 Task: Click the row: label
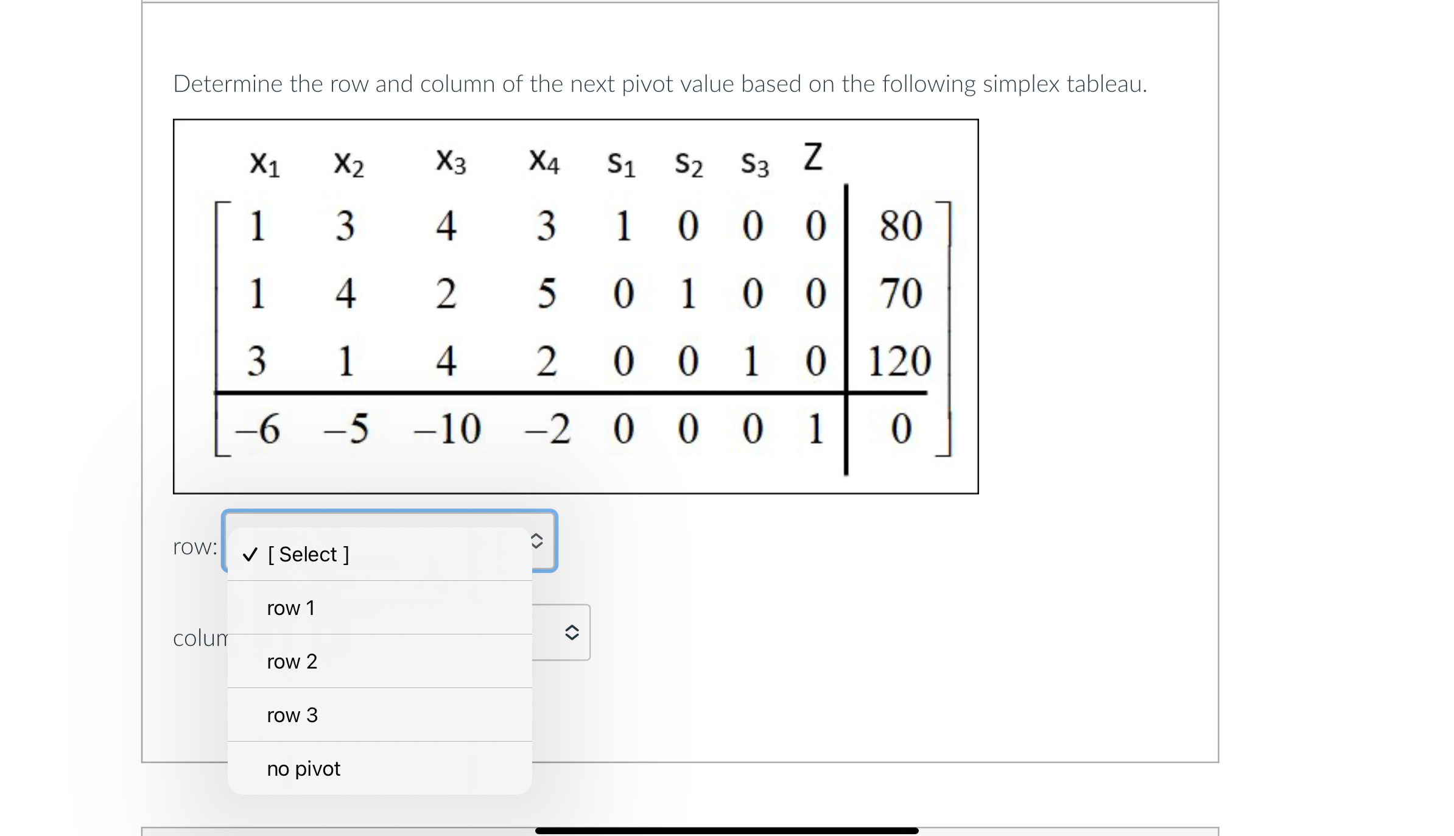point(195,547)
